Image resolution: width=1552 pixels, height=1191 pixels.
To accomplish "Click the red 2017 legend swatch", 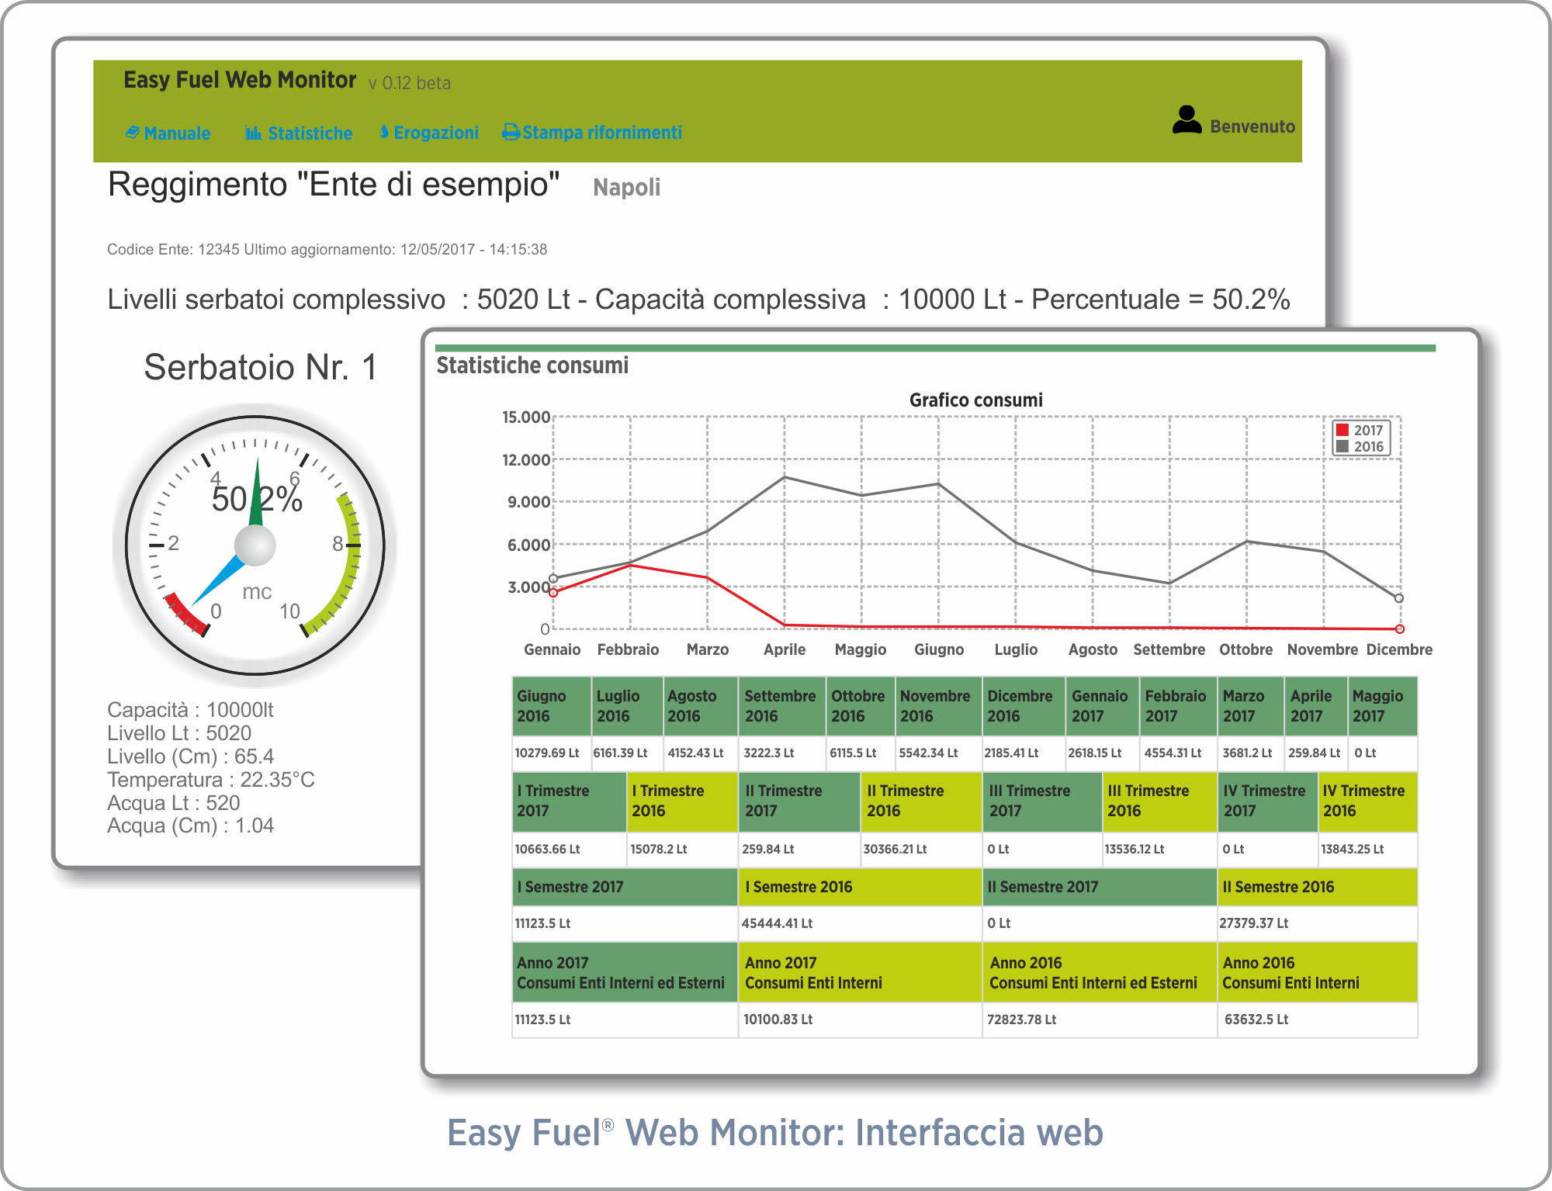I will (x=1342, y=430).
